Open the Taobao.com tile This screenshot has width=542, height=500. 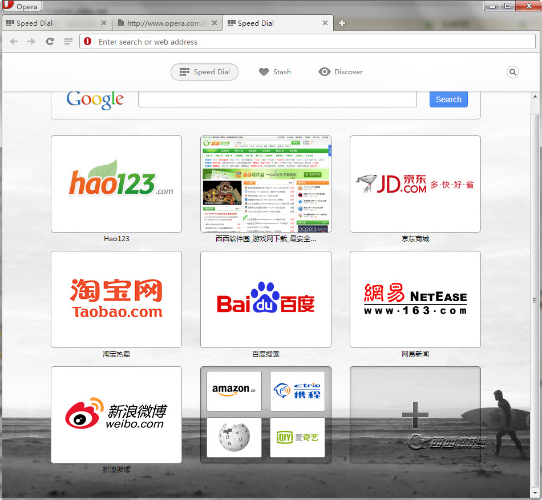[116, 299]
